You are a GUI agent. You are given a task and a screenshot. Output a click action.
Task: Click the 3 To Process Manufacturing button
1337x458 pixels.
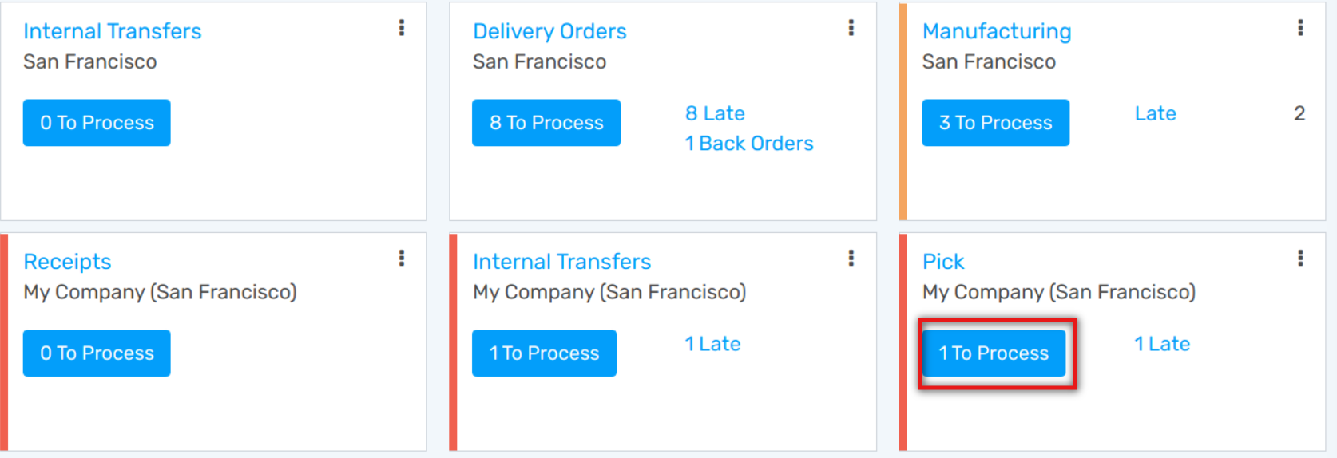click(995, 123)
